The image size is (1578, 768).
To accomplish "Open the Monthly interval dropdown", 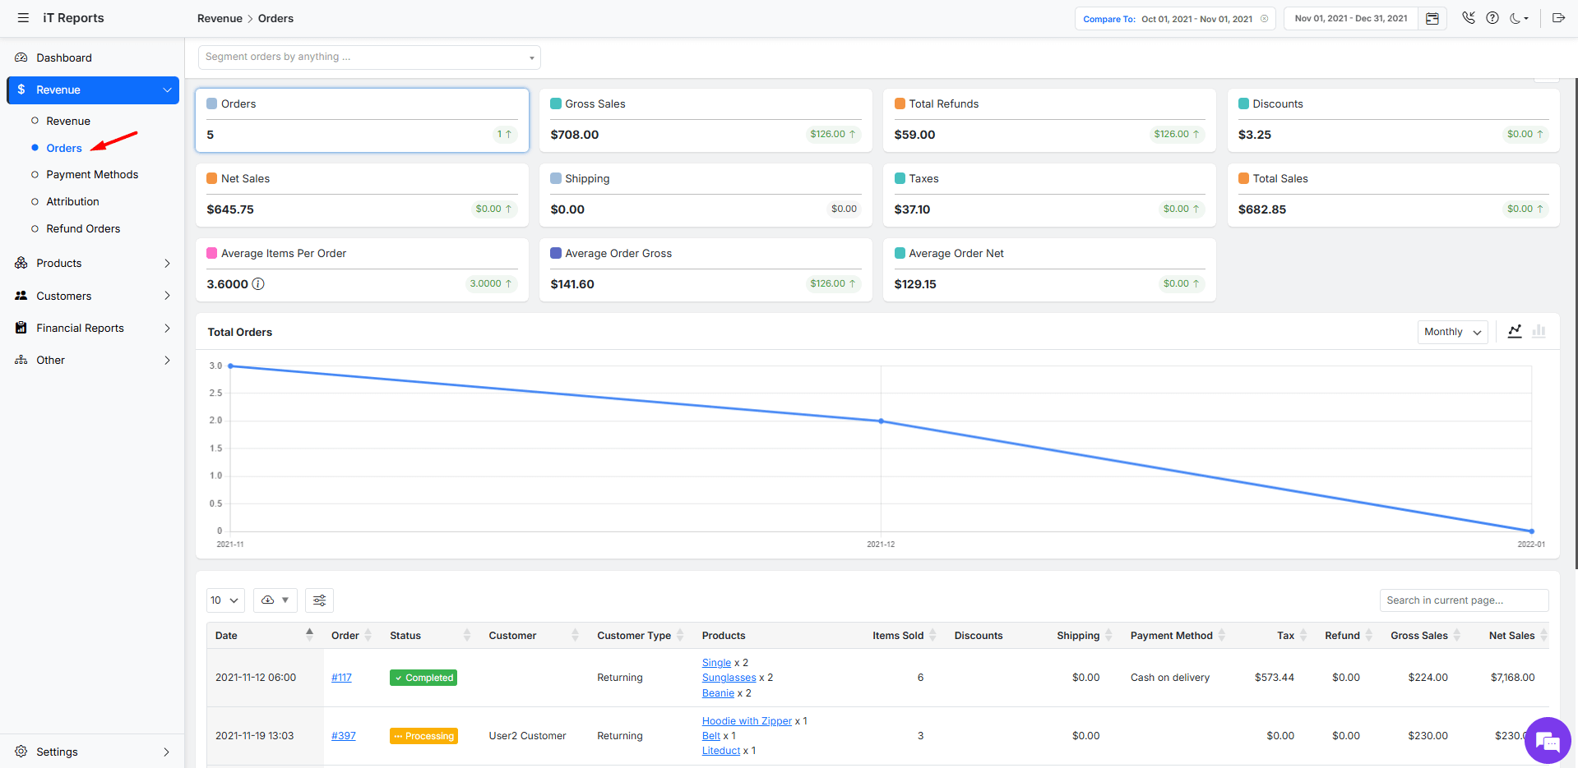I will click(x=1451, y=332).
